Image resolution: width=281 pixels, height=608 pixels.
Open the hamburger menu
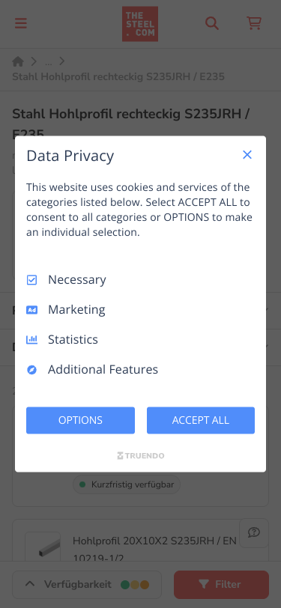[21, 23]
